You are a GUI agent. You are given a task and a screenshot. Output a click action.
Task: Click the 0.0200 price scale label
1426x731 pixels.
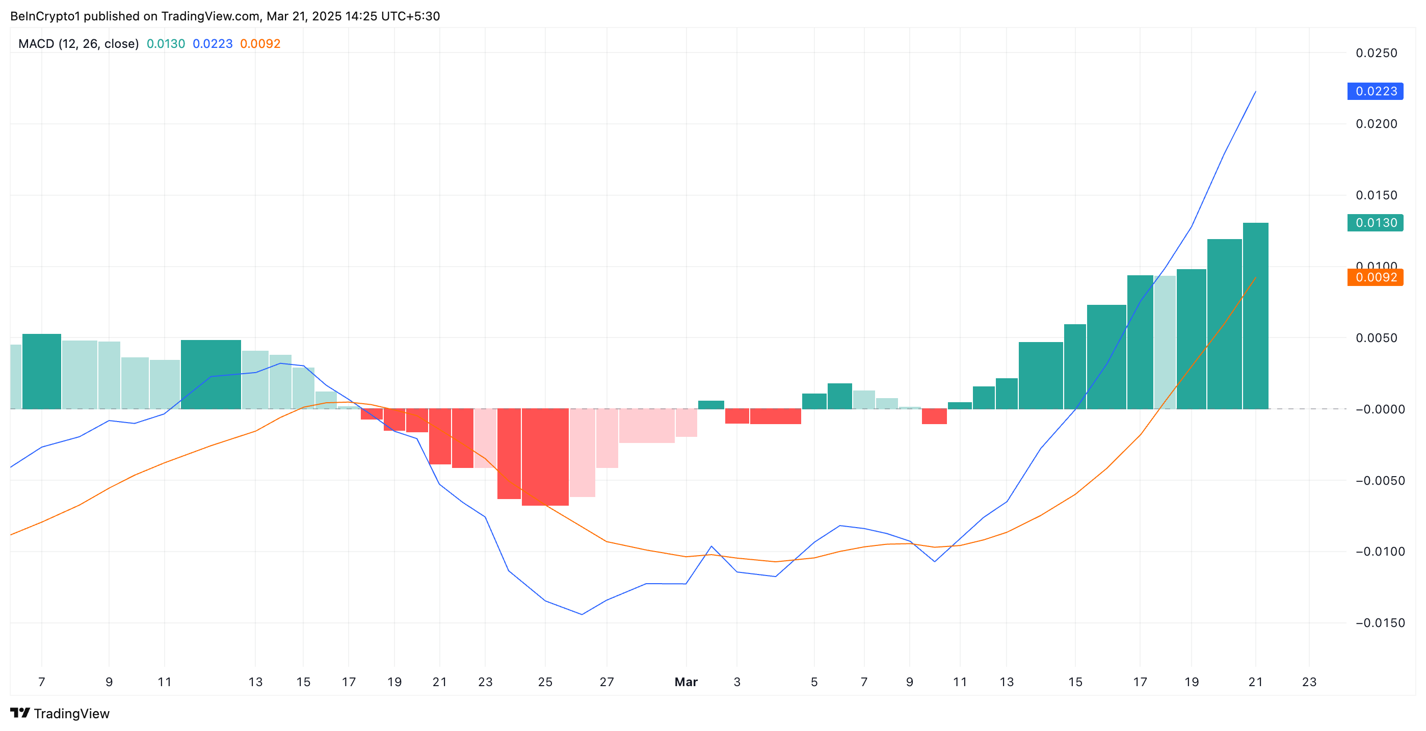[1376, 124]
